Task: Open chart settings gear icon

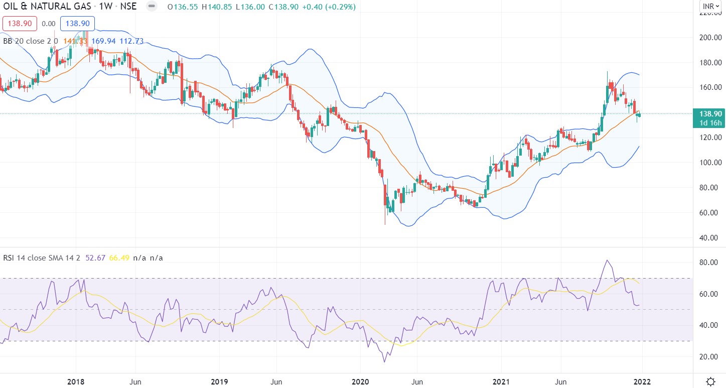Action: [x=710, y=381]
